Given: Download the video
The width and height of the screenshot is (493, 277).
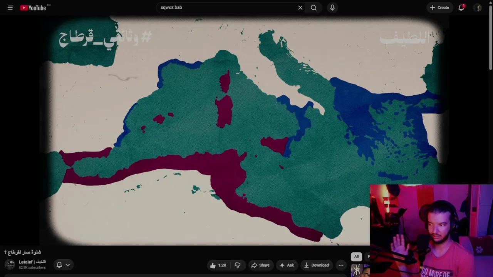Looking at the screenshot, I should (x=316, y=265).
